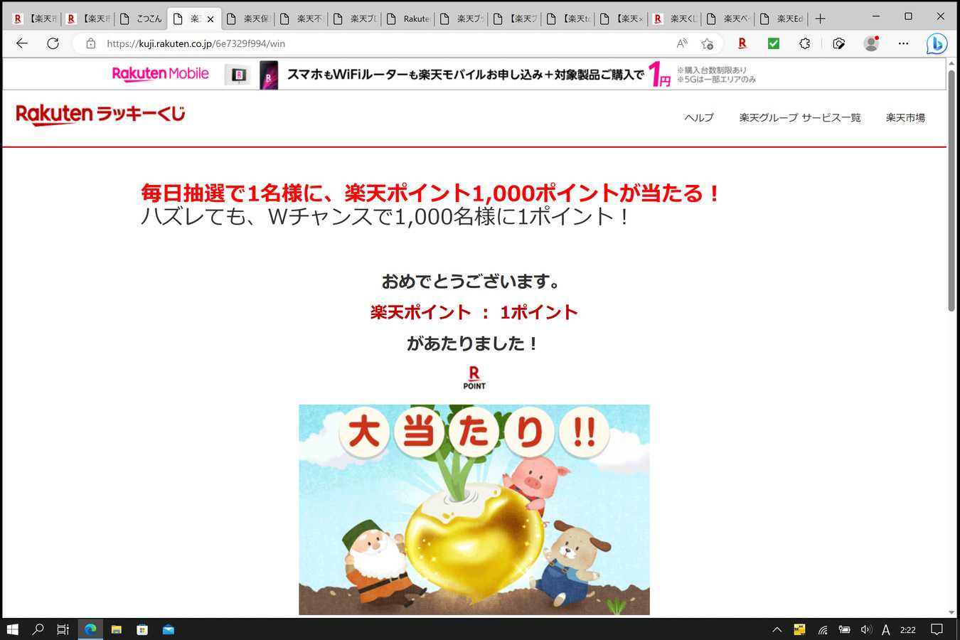Open the Rakuten extension icon
Viewport: 960px width, 640px height.
(742, 43)
